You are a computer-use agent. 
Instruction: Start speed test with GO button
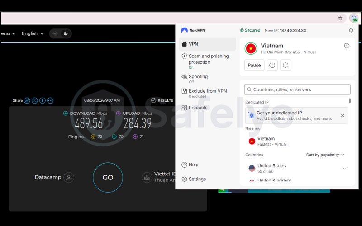(x=108, y=177)
